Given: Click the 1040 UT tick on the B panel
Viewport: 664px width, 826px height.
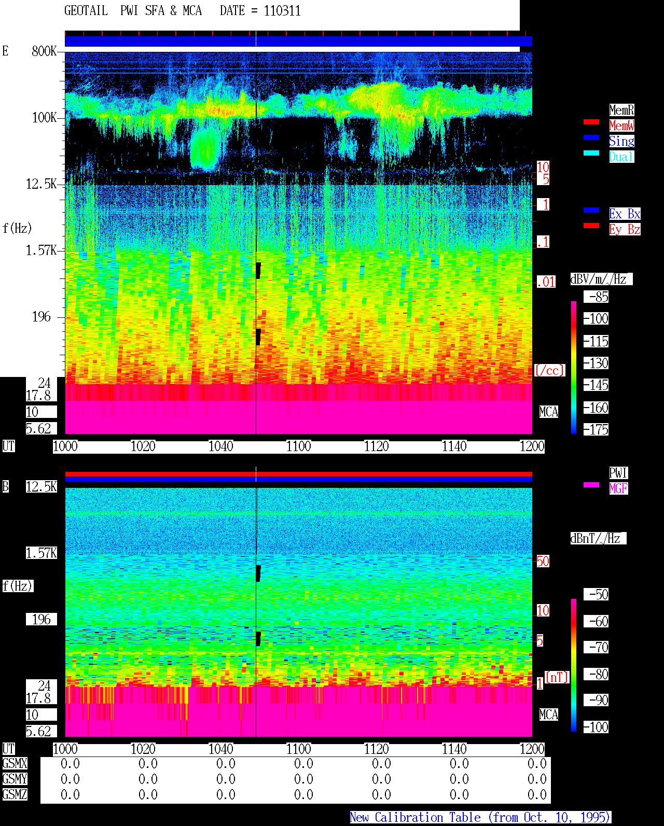Looking at the screenshot, I should click(x=221, y=749).
